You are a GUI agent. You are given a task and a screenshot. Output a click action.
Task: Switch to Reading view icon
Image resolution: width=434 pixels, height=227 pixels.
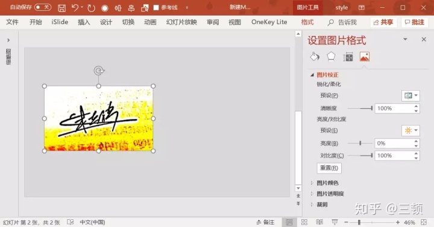319,222
